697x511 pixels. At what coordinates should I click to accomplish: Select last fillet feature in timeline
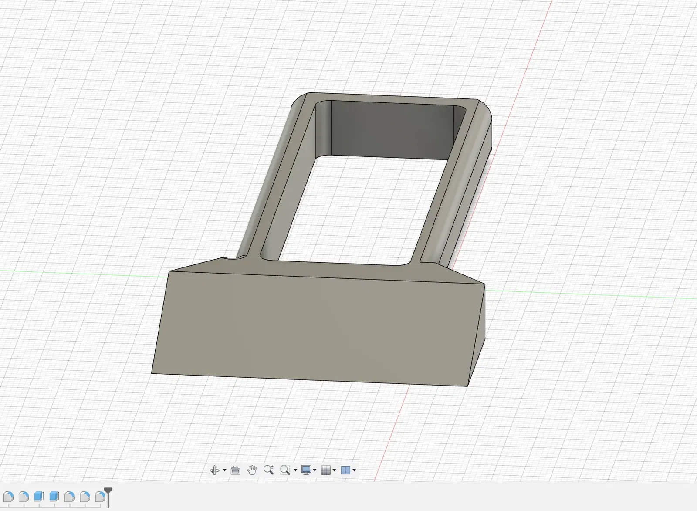100,496
